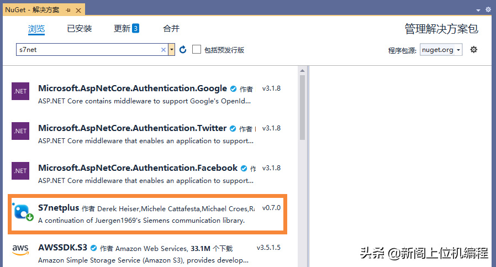Click the .NET icon for Authentication.Facebook
Image resolution: width=496 pixels, height=267 pixels.
[20, 171]
